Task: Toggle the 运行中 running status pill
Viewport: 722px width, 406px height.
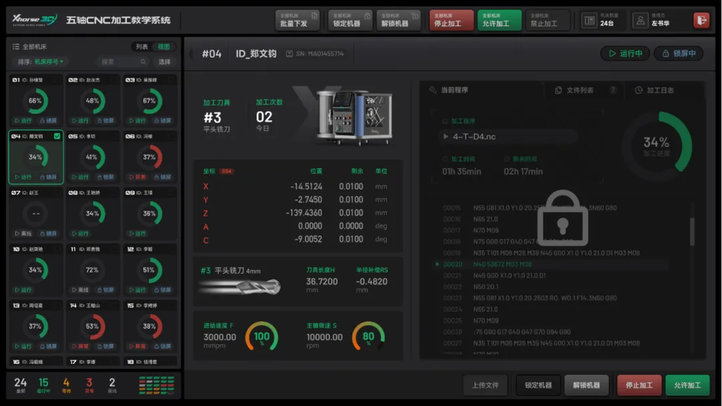Action: (625, 54)
